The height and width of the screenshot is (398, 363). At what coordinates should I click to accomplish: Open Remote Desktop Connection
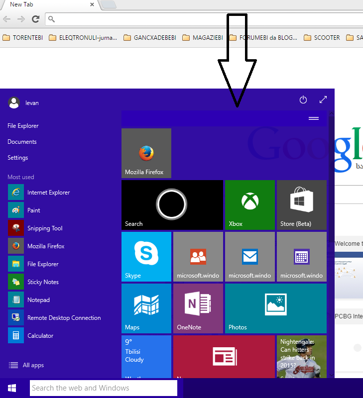[x=54, y=317]
